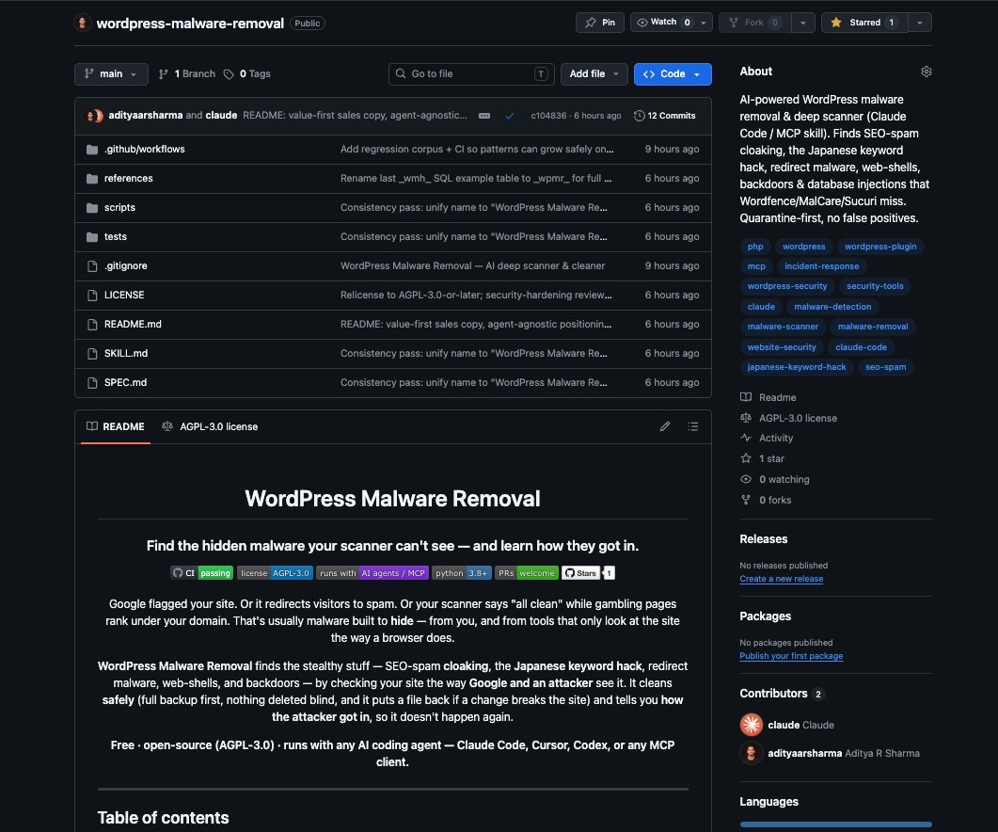Open the README outline list icon
998x832 pixels.
point(693,426)
